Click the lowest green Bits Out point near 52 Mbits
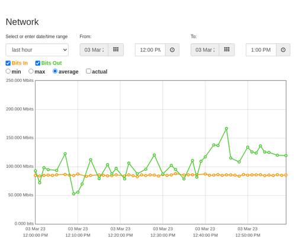Viewport: 296px width, 239px height. coord(73,194)
